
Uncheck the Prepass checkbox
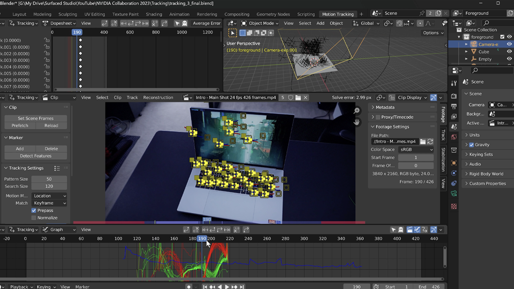[34, 210]
